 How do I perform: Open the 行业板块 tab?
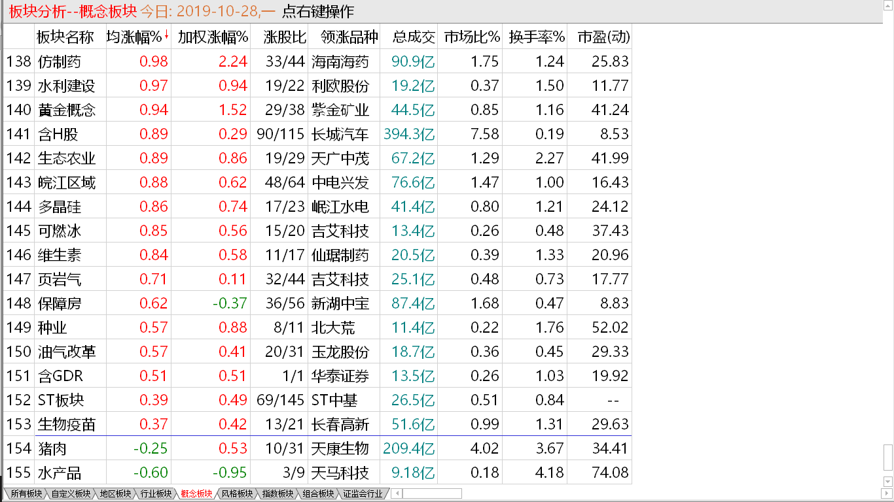(154, 494)
